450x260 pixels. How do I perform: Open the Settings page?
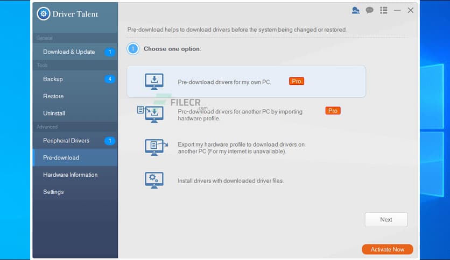click(x=75, y=192)
